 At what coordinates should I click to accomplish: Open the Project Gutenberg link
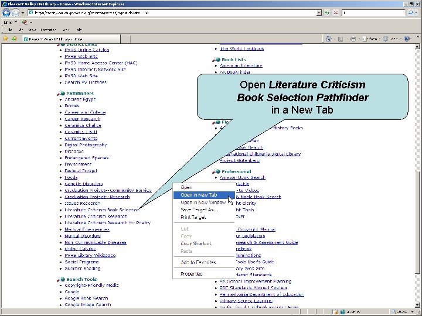pyautogui.click(x=240, y=160)
